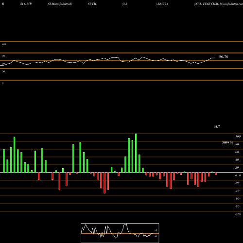Click the -80 label on MR right axis
The height and width of the screenshot is (243, 243).
237,207
